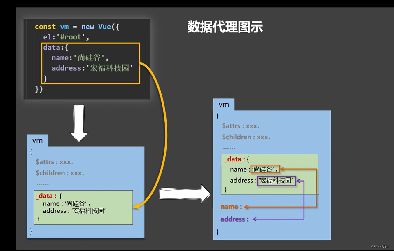This screenshot has width=394, height=251.
Task: Click the orange-outlined value '尚硅谷'
Action: 265,169
